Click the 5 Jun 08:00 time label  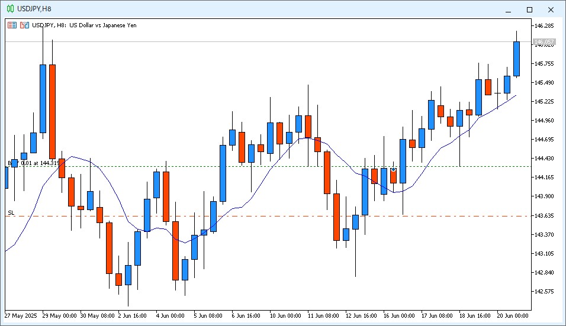pos(208,316)
